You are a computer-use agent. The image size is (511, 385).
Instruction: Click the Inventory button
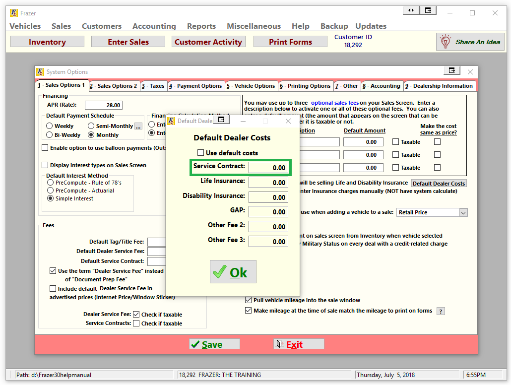coord(47,42)
